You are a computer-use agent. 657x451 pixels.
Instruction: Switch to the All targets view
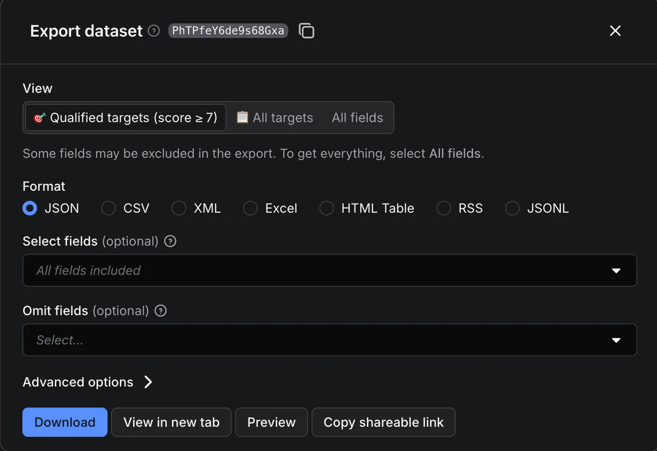(275, 118)
